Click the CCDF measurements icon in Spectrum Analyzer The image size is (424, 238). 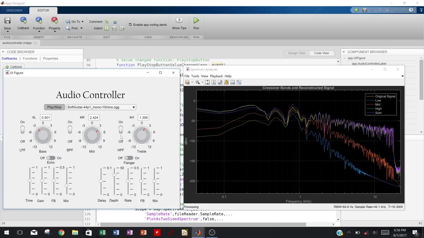point(239,82)
